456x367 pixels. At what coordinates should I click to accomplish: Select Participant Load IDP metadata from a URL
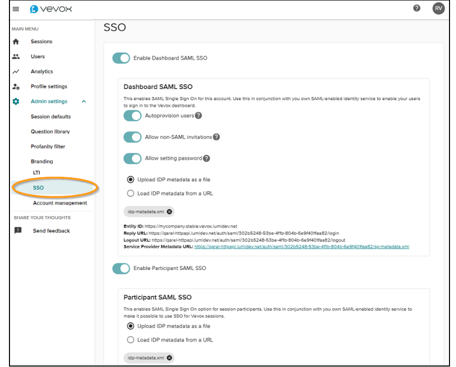pyautogui.click(x=131, y=340)
